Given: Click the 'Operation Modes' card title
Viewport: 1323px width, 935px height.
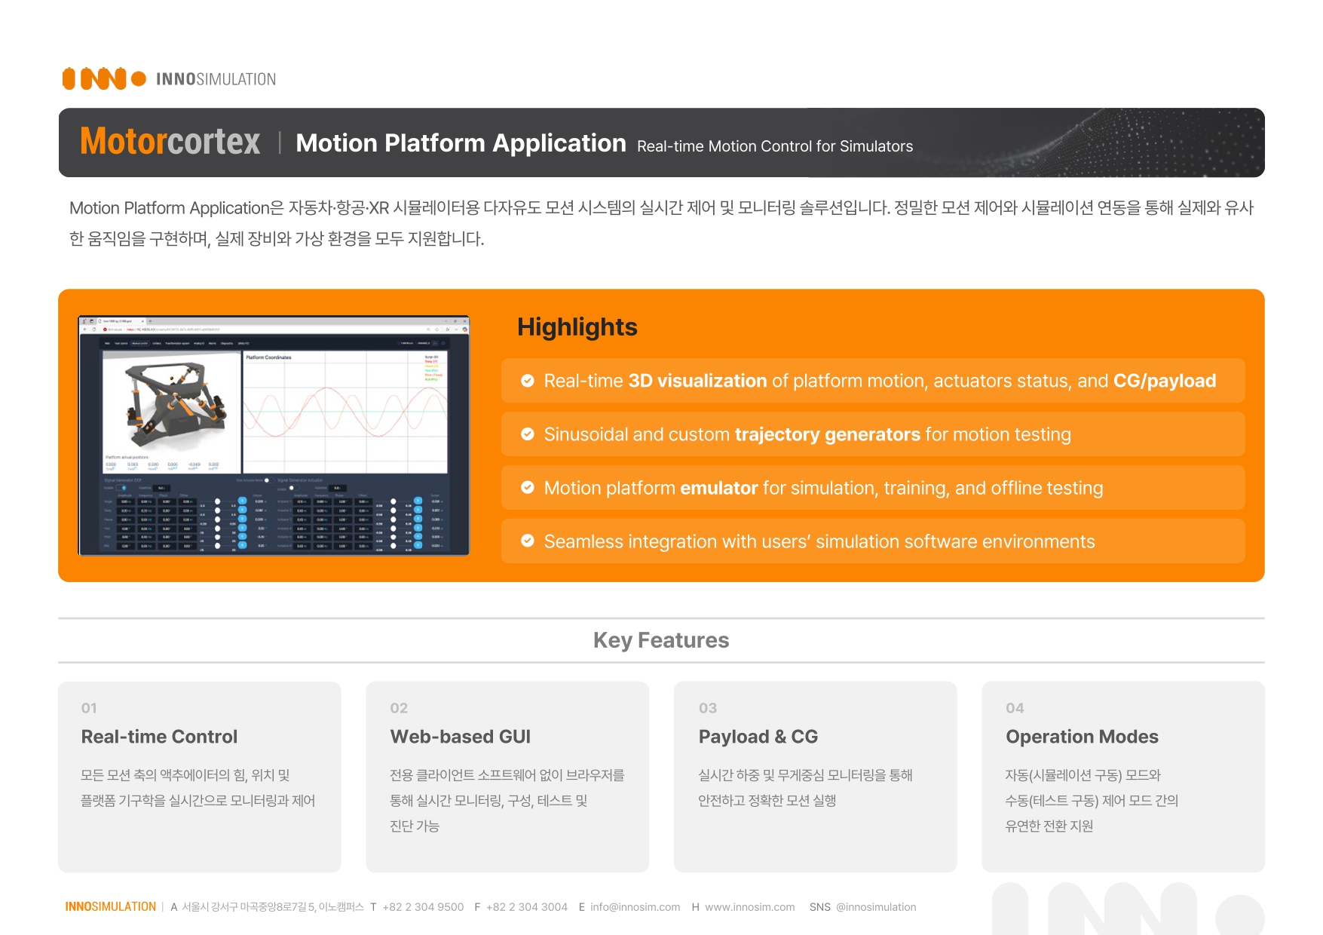Looking at the screenshot, I should click(1082, 737).
